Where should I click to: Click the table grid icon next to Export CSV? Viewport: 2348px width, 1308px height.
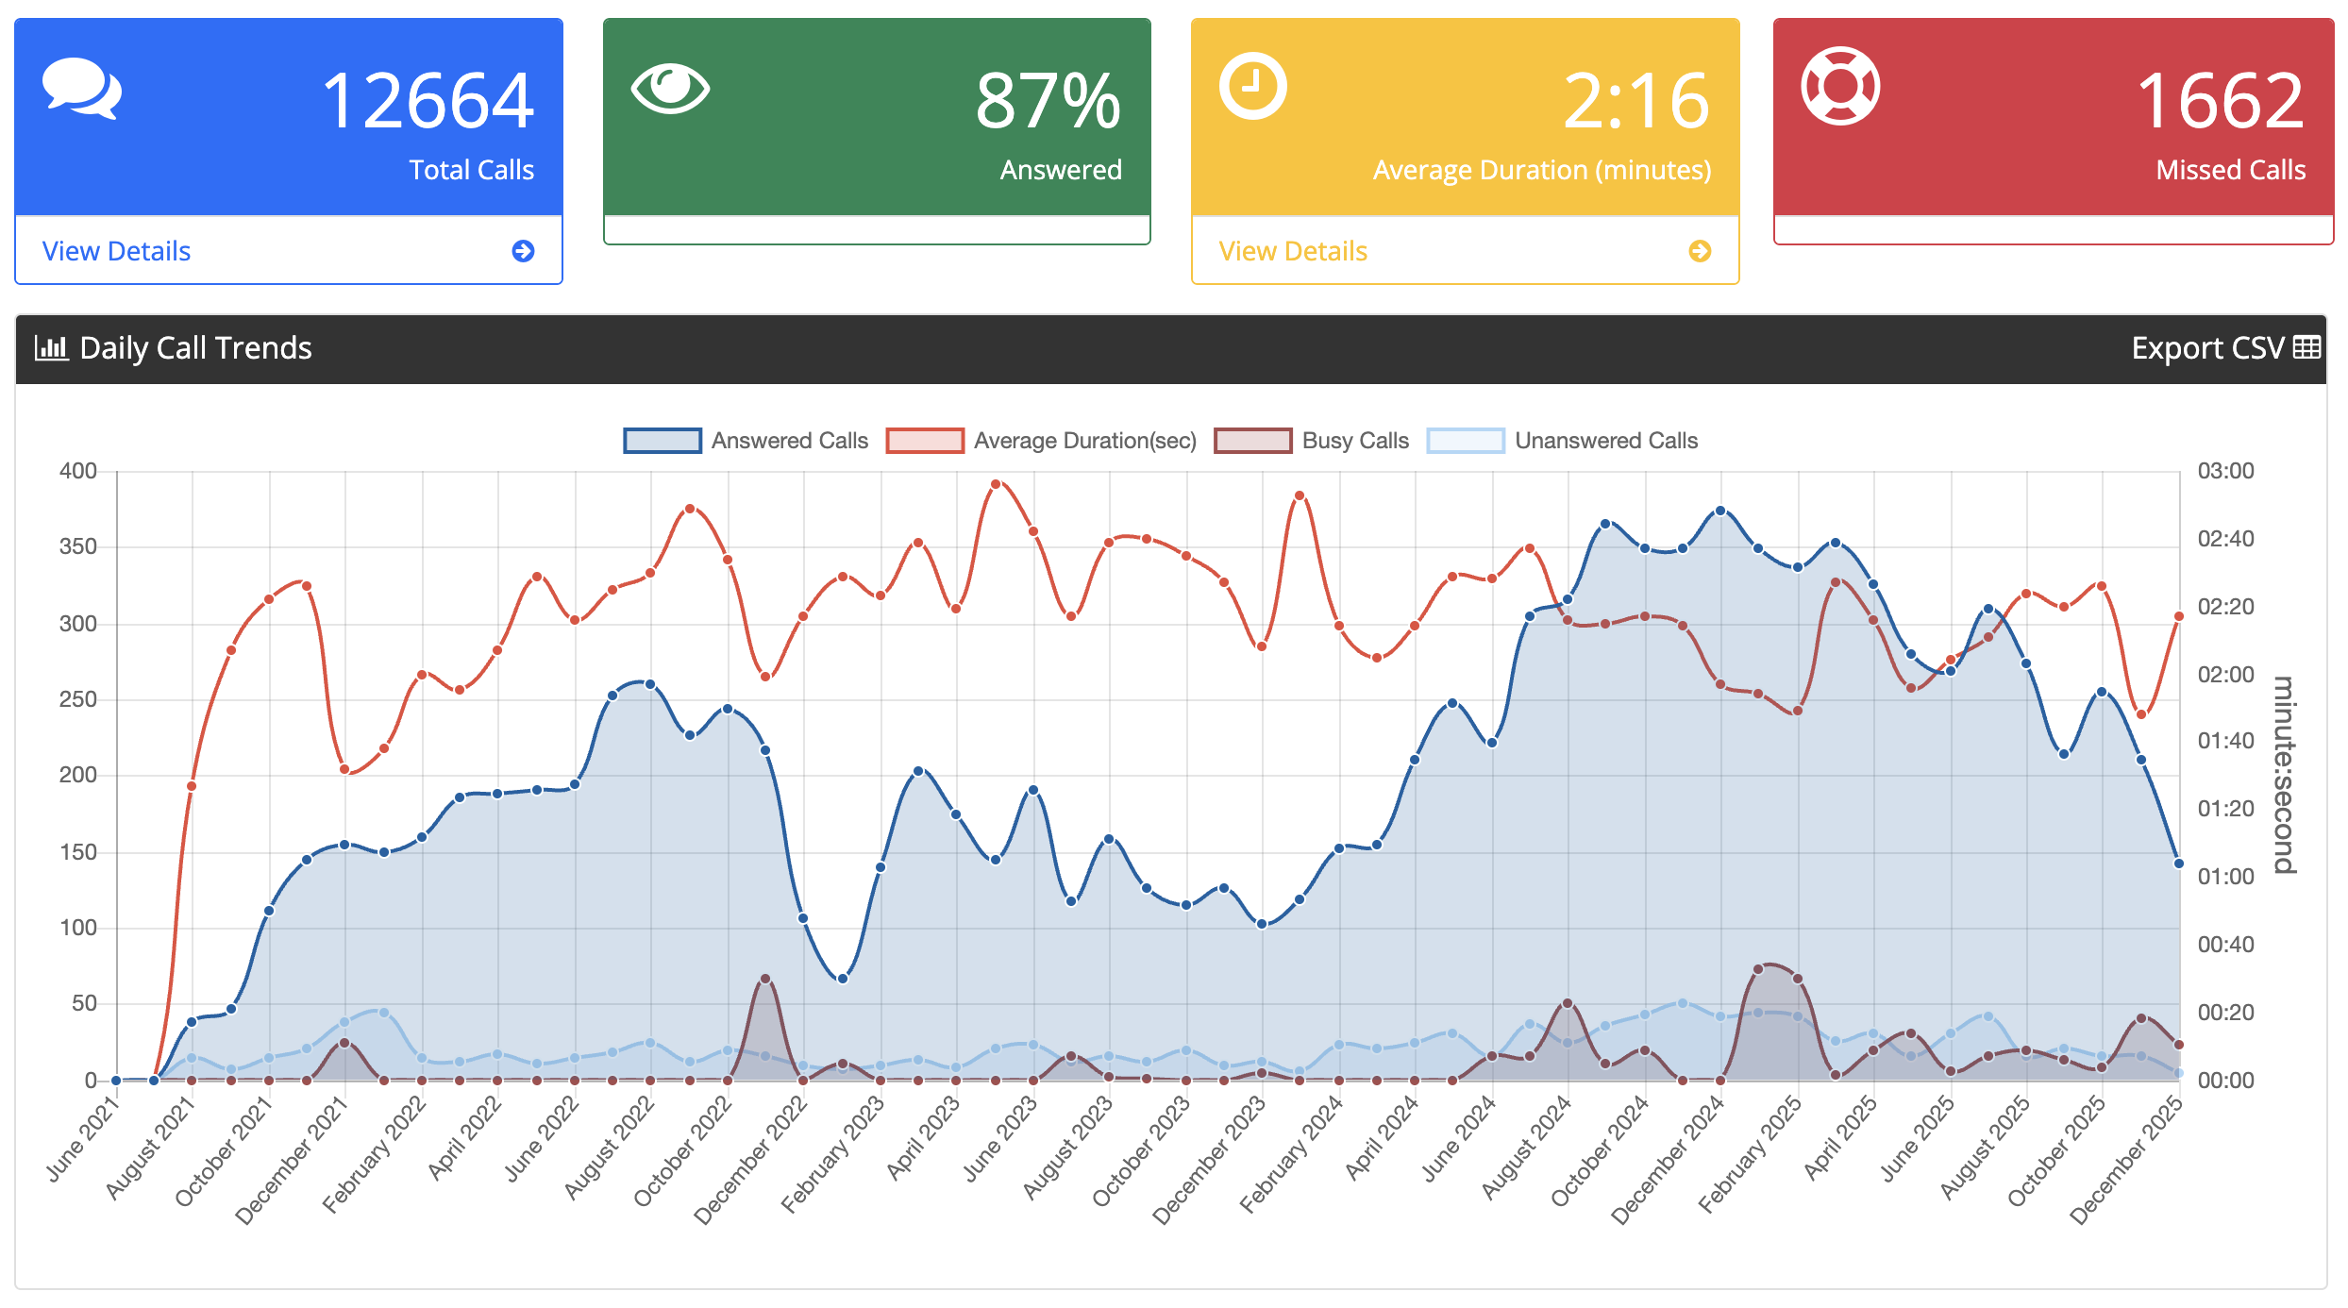coord(2306,347)
